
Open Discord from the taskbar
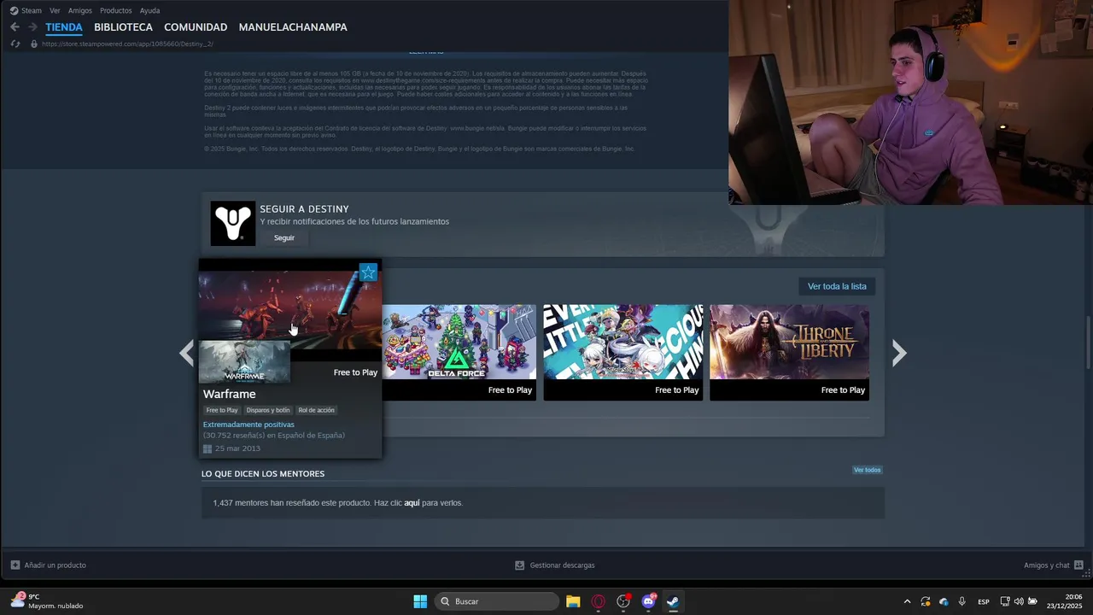coord(648,601)
